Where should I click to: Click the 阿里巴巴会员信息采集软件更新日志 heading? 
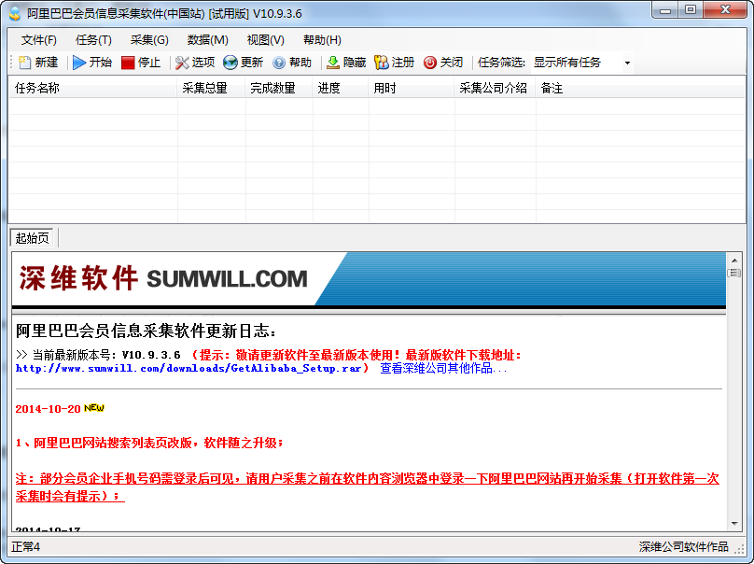coord(146,331)
